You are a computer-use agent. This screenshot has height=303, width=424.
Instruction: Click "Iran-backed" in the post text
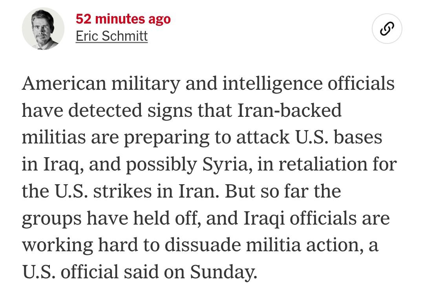289,111
